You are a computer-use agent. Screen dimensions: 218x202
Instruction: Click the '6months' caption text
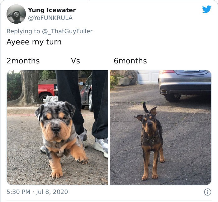[x=130, y=61]
